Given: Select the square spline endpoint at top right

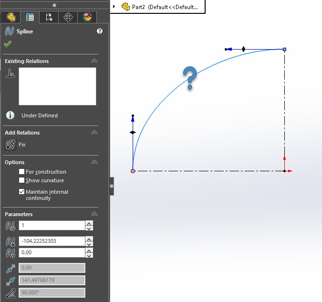Looking at the screenshot, I should point(284,49).
